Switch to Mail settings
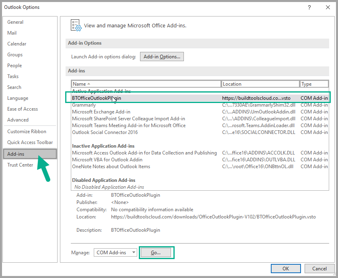Screen dimensions: 338x278 tap(12, 33)
